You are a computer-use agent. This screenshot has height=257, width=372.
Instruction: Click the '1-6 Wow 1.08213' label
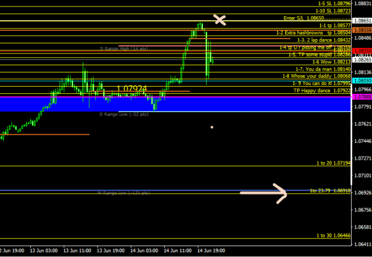coord(332,62)
